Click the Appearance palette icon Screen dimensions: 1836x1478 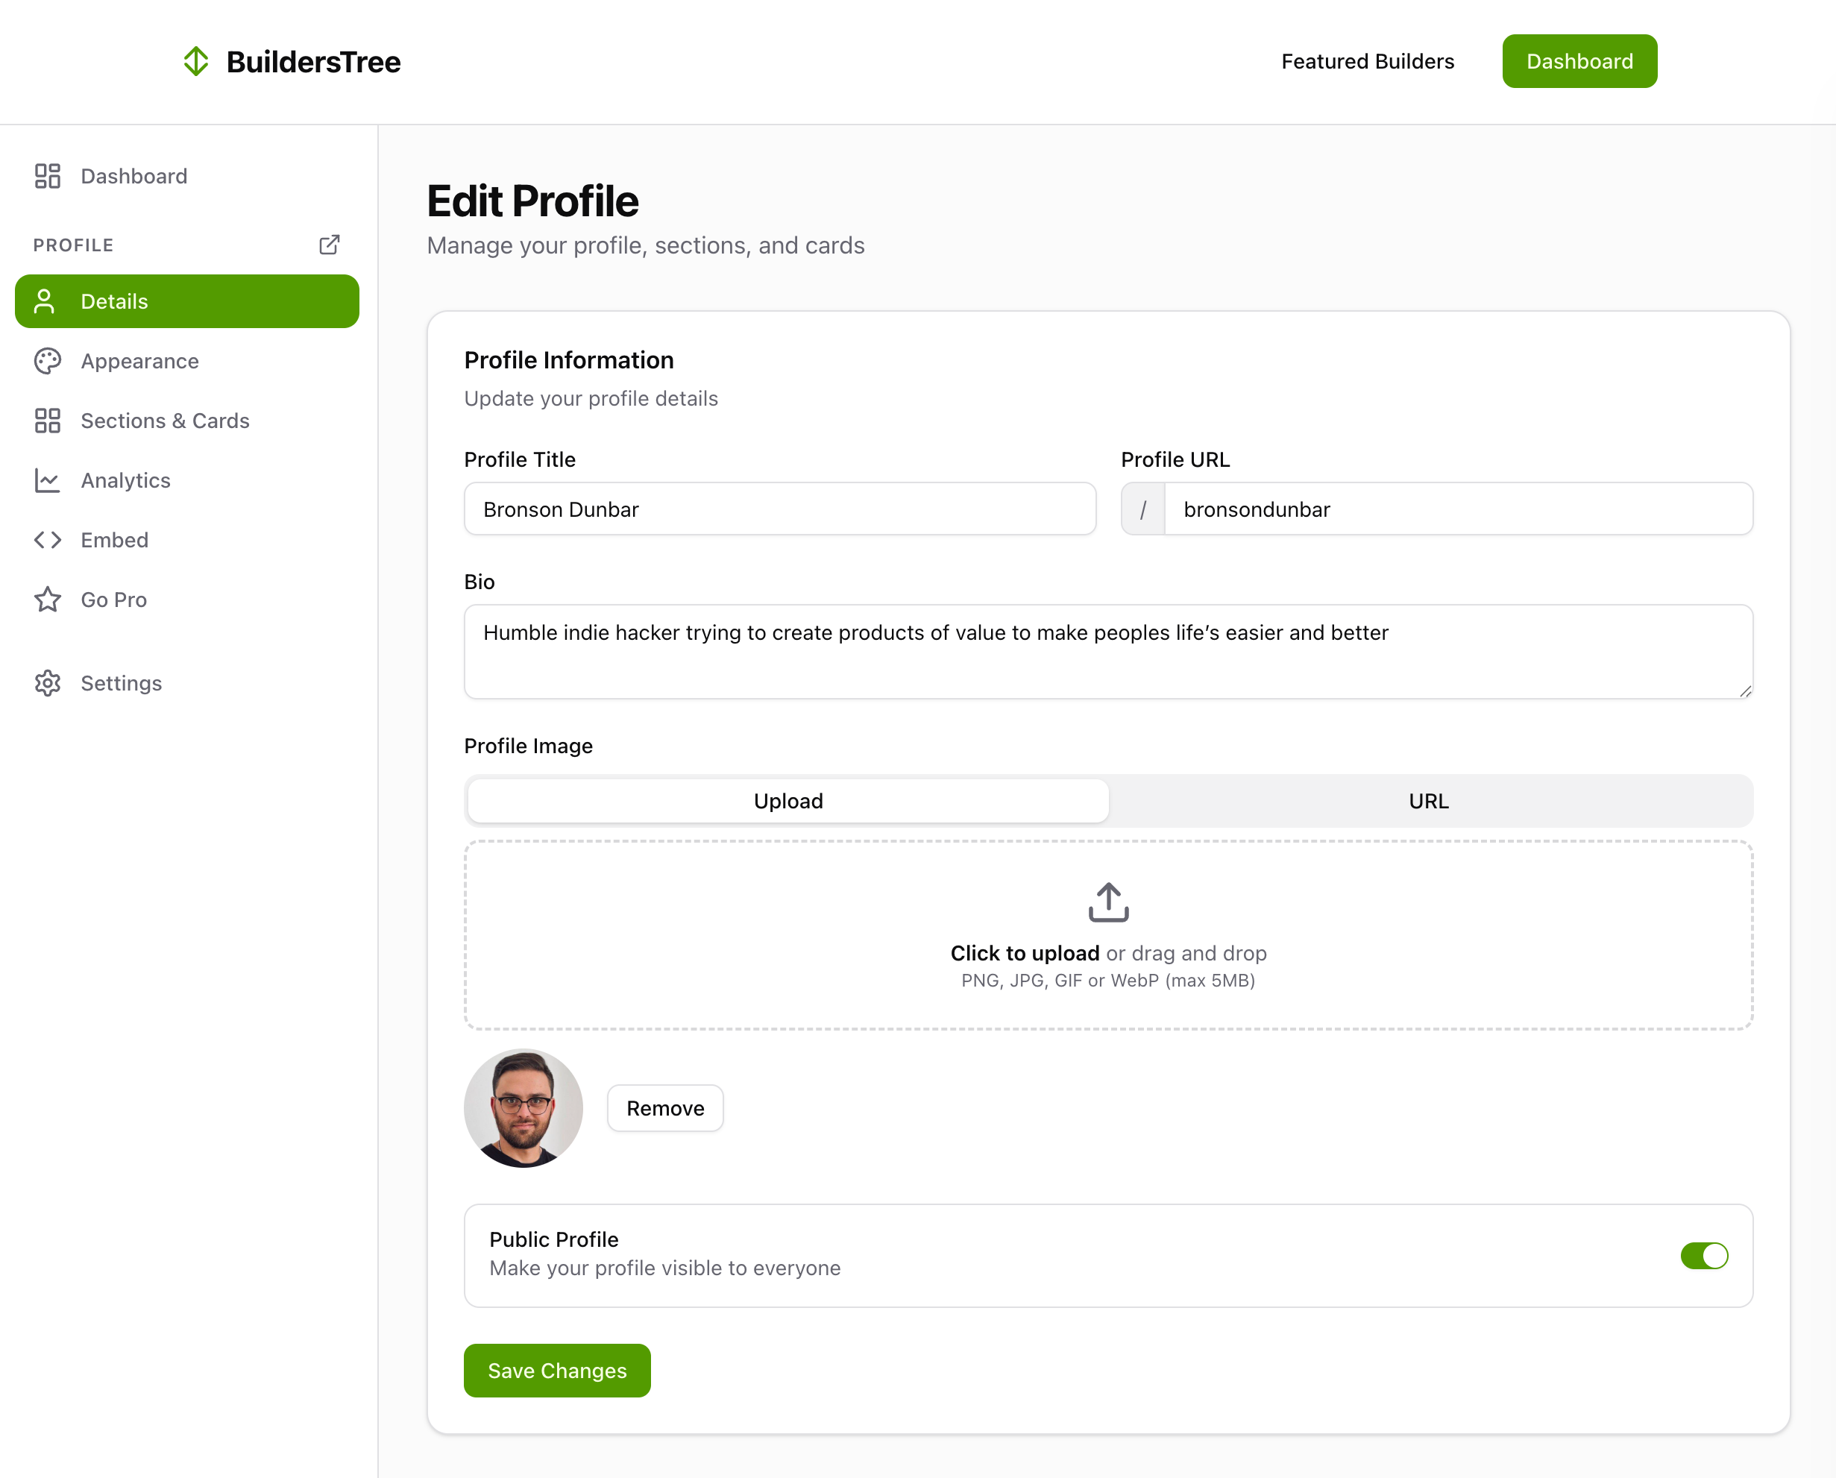[48, 361]
